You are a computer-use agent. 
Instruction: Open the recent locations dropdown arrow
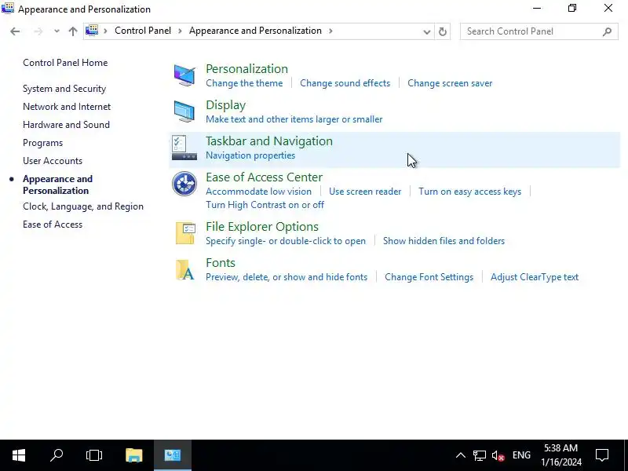click(57, 31)
